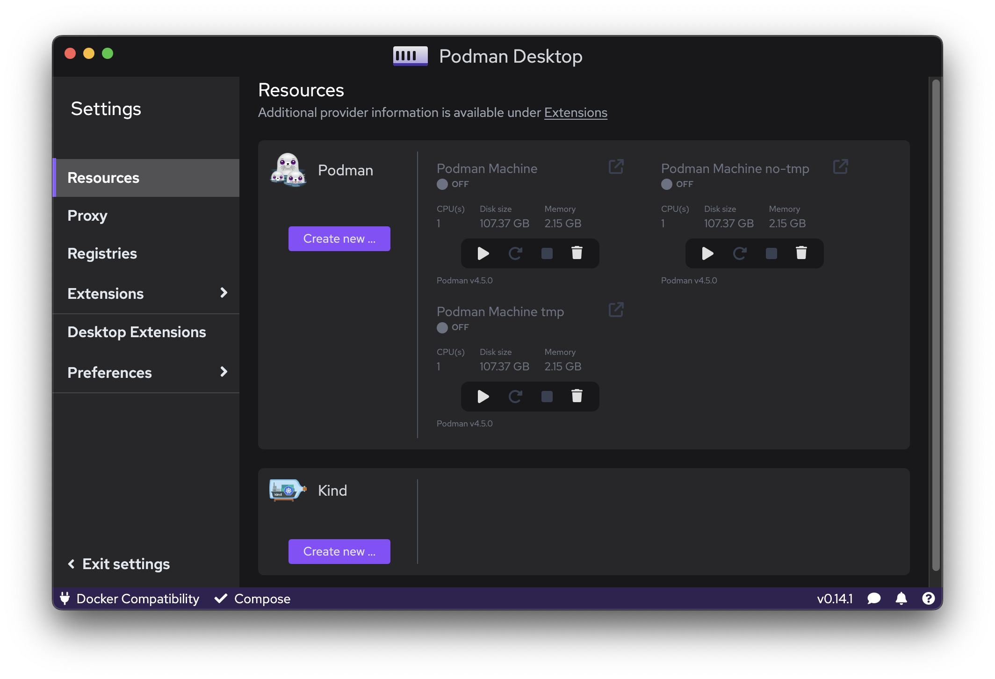Open Desktop Extensions settings
The image size is (995, 679).
click(146, 332)
